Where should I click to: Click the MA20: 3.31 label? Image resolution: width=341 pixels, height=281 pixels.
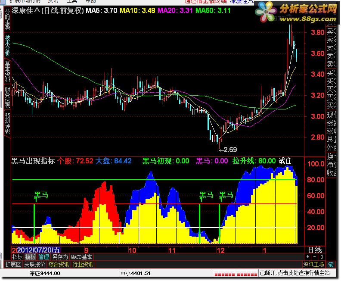pyautogui.click(x=175, y=10)
